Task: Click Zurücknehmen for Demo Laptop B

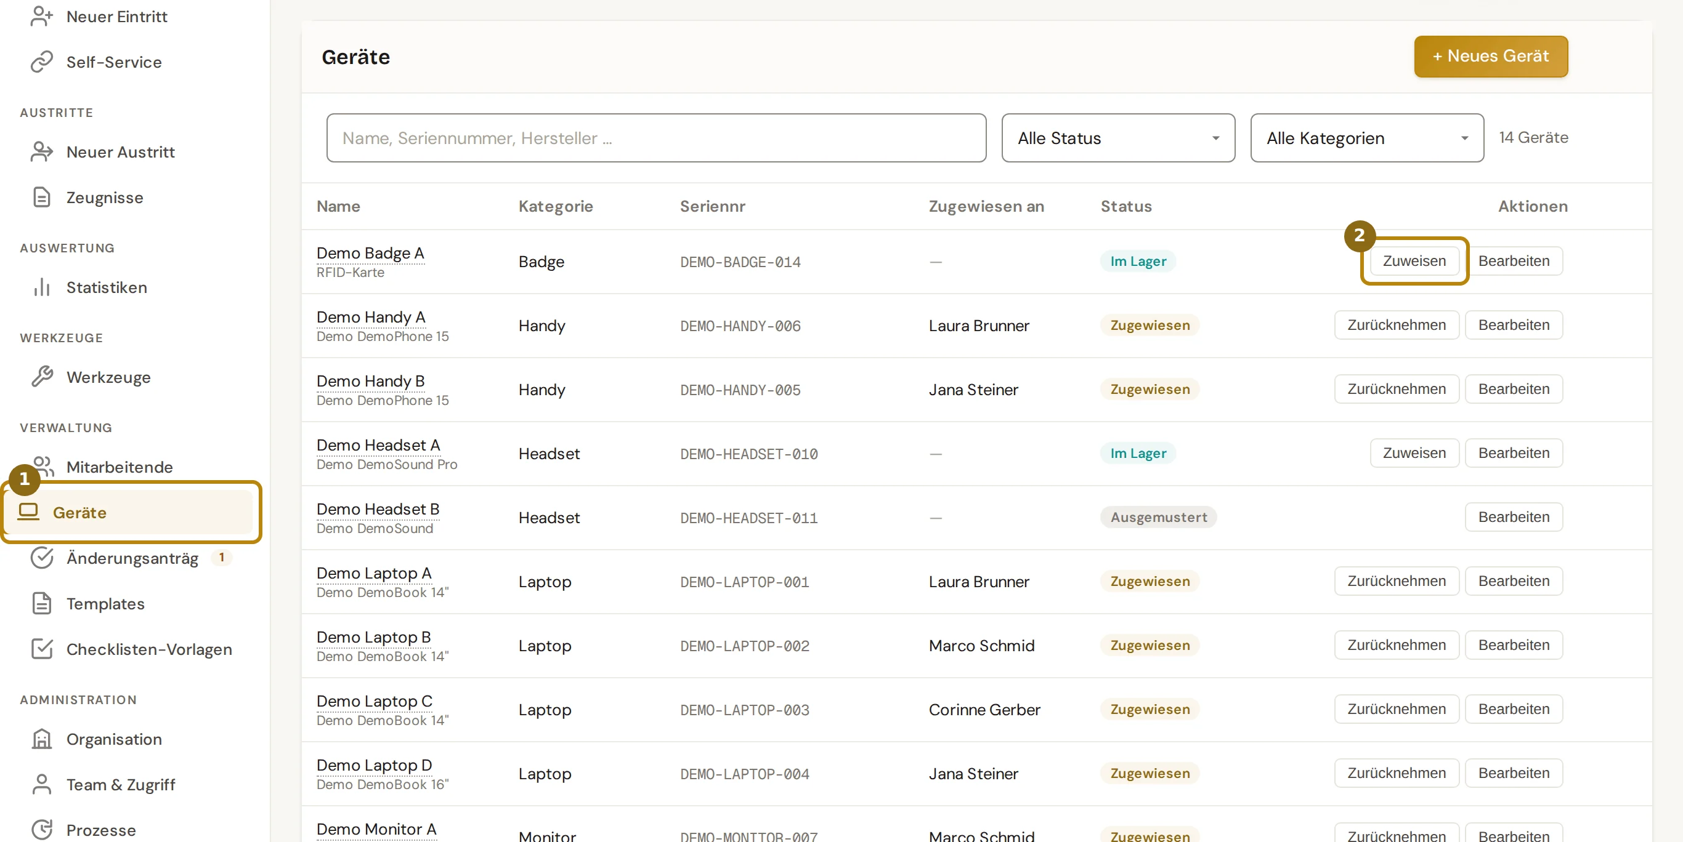Action: point(1397,645)
